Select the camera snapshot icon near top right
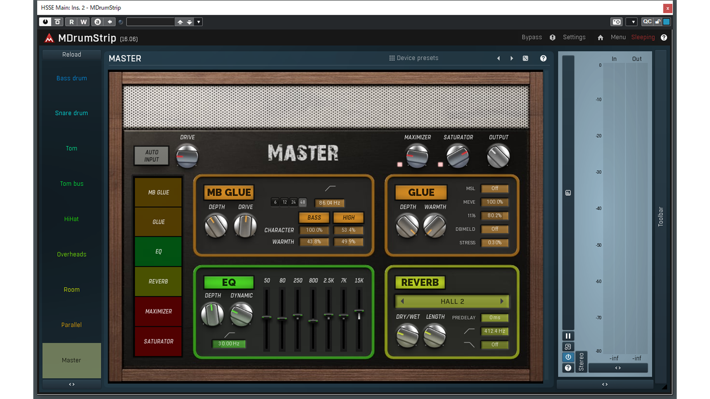 (x=616, y=22)
